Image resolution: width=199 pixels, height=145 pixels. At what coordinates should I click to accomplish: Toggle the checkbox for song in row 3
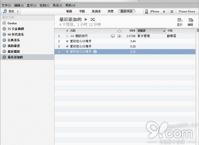(67, 46)
